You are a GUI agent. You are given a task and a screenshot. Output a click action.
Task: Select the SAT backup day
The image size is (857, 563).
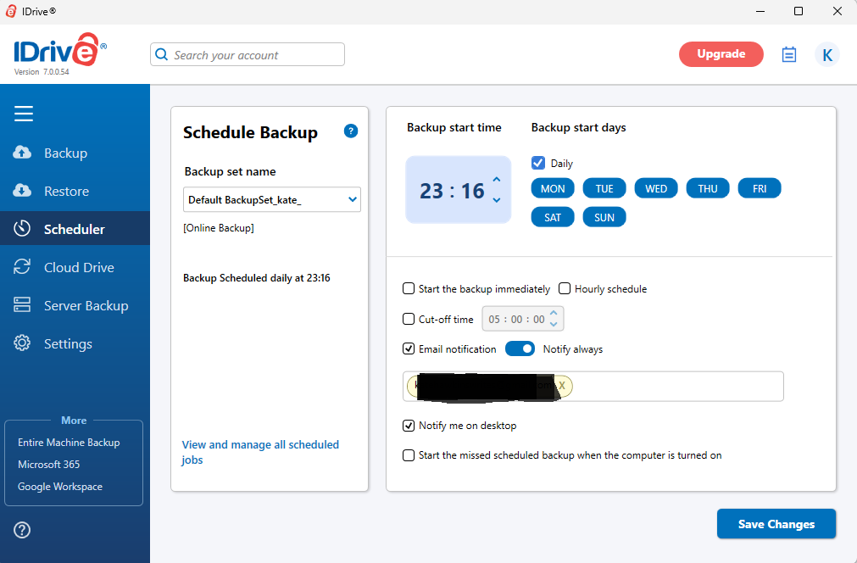552,216
